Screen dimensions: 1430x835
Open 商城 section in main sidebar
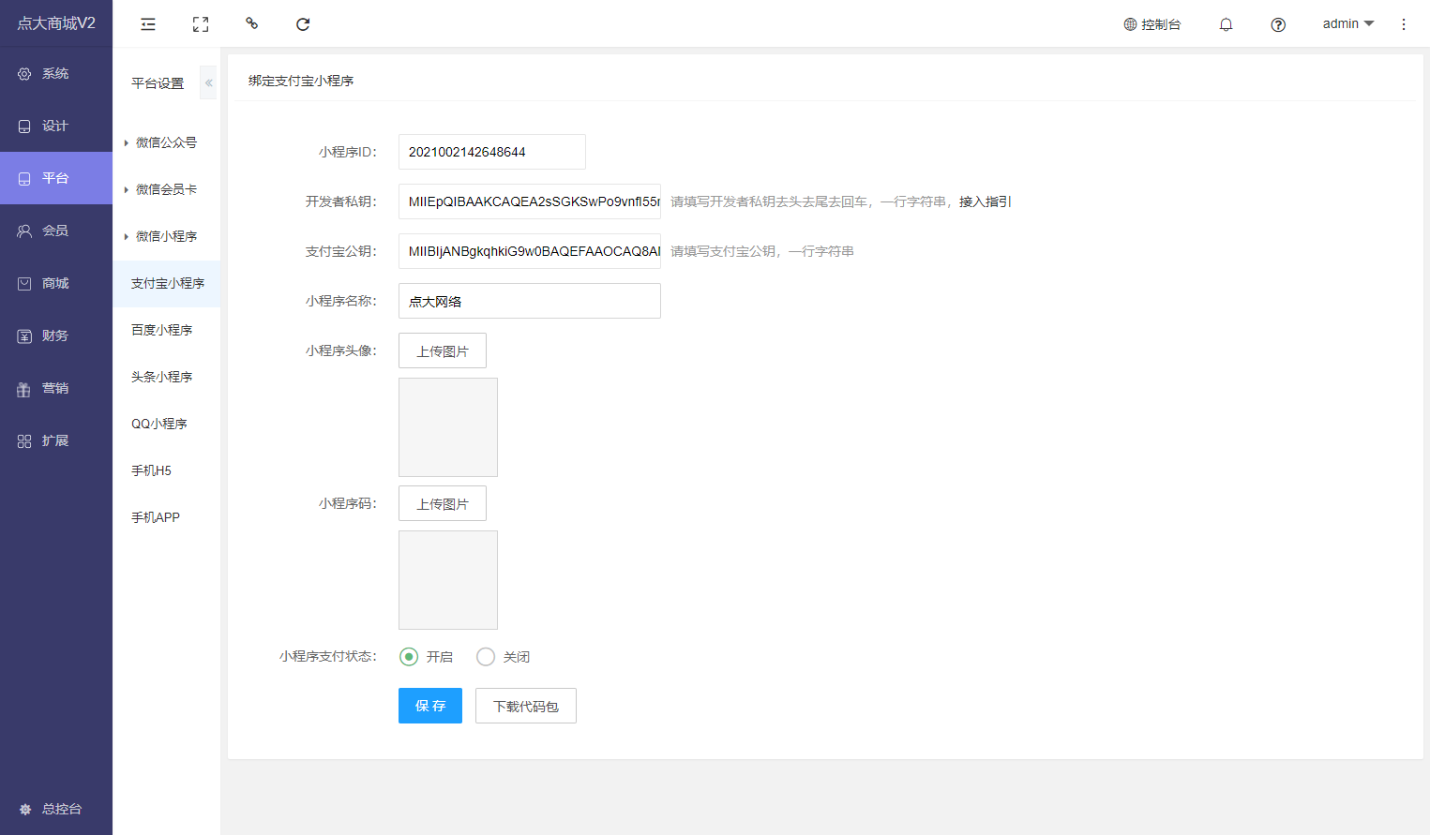coord(56,283)
